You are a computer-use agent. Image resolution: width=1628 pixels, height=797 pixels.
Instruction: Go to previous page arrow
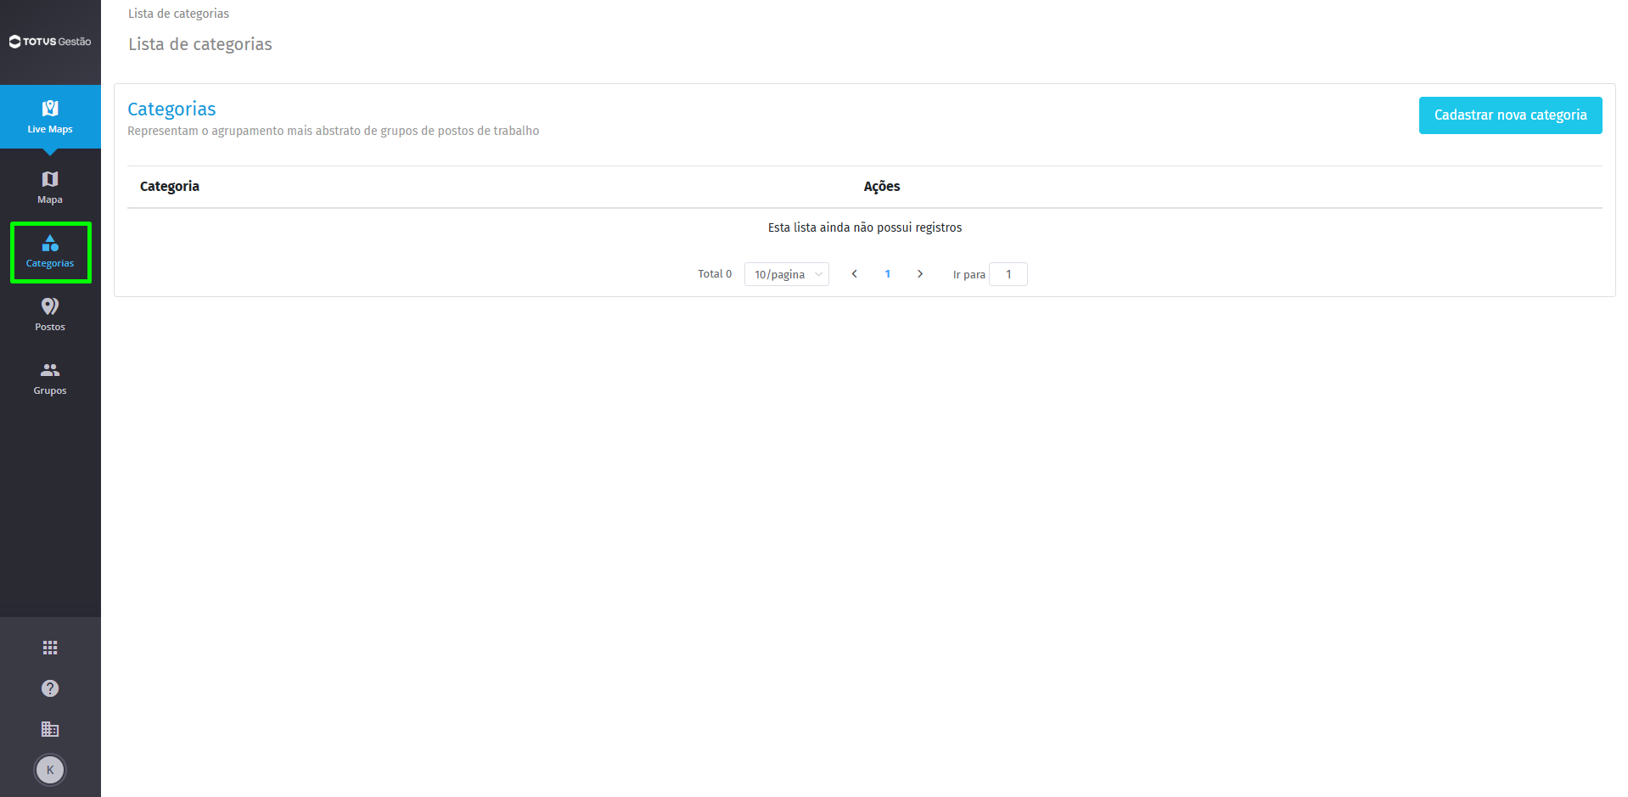[855, 274]
